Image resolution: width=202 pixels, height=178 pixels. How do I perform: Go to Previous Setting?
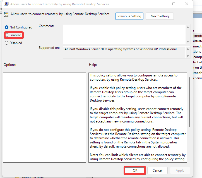point(129,16)
